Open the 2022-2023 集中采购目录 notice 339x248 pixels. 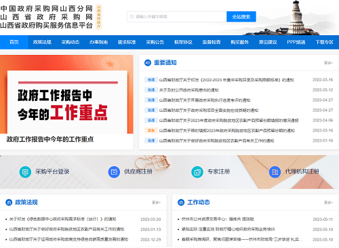pyautogui.click(x=226, y=80)
